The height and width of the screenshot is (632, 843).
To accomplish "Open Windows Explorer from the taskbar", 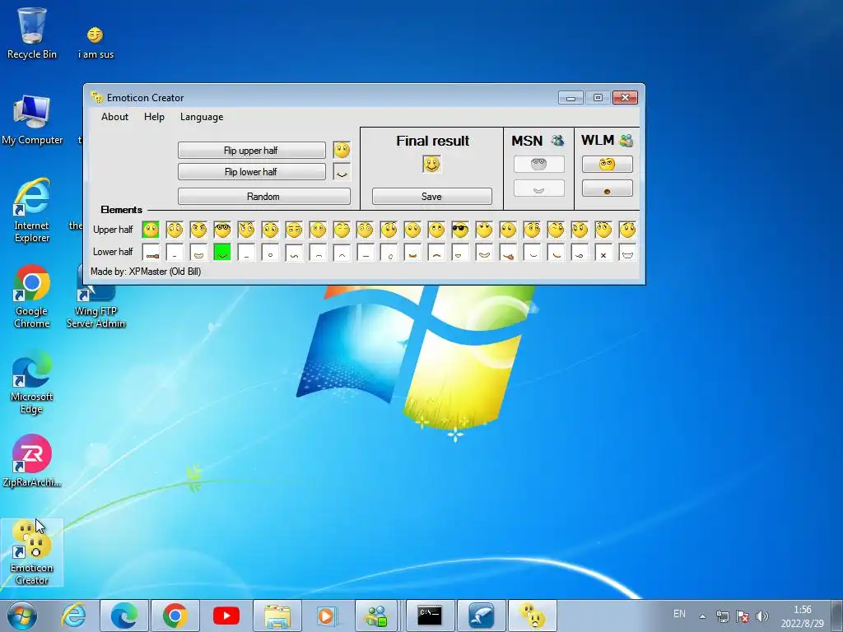I will tap(277, 616).
